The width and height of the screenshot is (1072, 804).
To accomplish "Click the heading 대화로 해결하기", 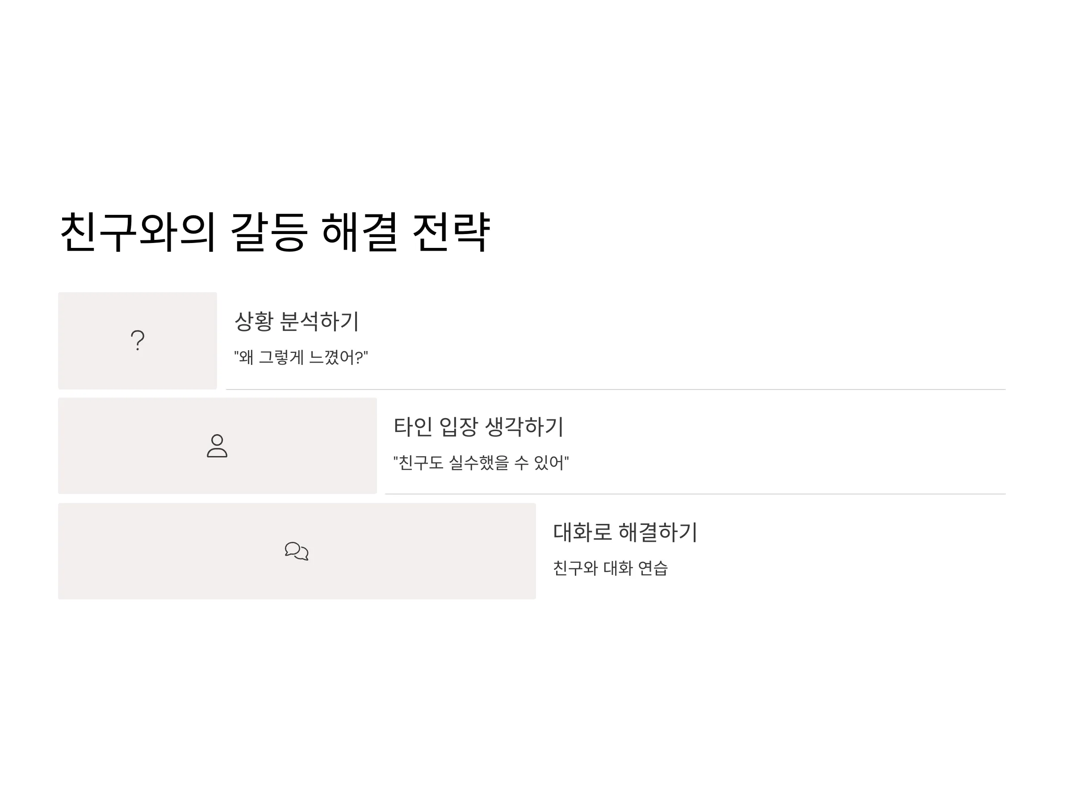I will point(625,532).
